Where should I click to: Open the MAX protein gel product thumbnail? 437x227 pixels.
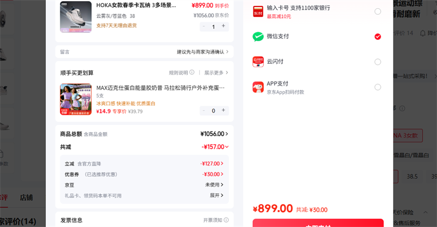pyautogui.click(x=76, y=100)
